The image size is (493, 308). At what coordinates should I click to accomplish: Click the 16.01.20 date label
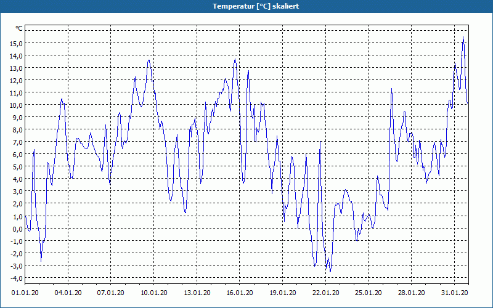click(x=240, y=293)
